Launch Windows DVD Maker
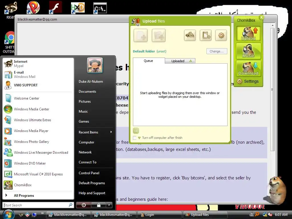292x219 pixels. tap(38, 163)
